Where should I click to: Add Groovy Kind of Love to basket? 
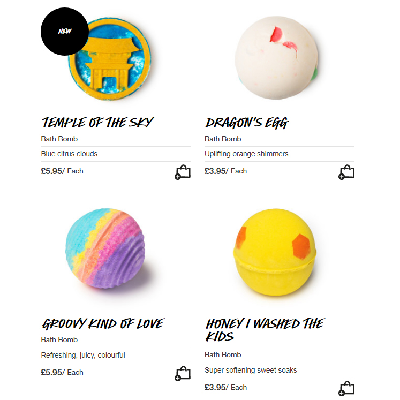[183, 373]
